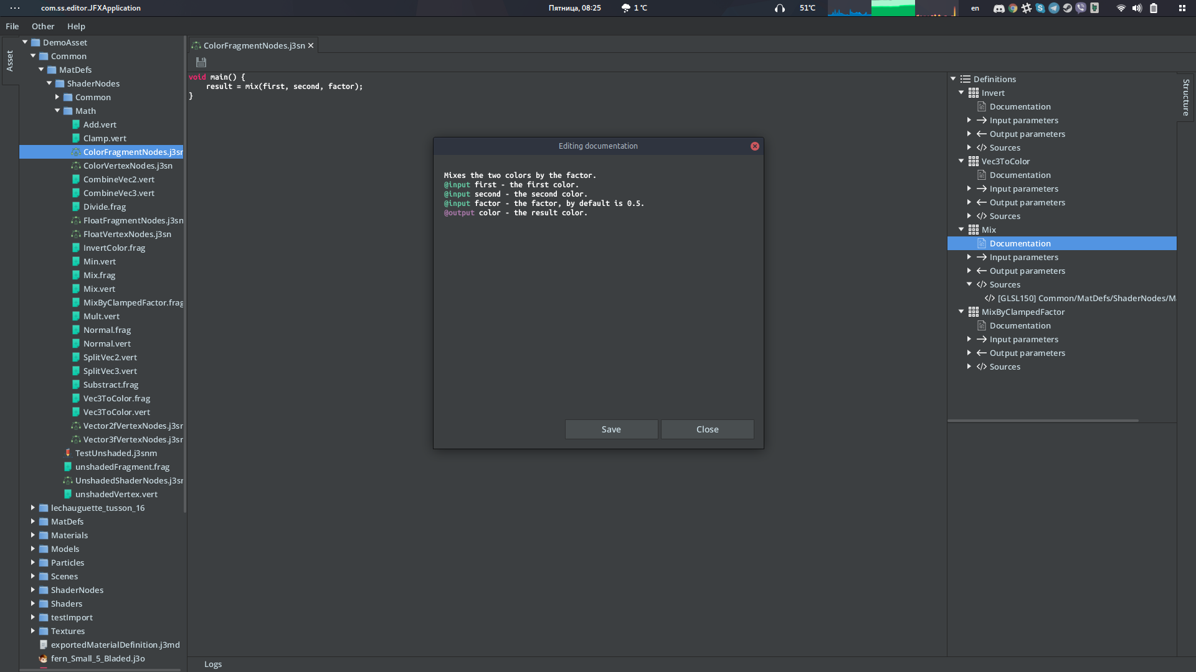The height and width of the screenshot is (672, 1196).
Task: Click Vec3ToColor Input parameters arrow icon
Action: click(982, 189)
